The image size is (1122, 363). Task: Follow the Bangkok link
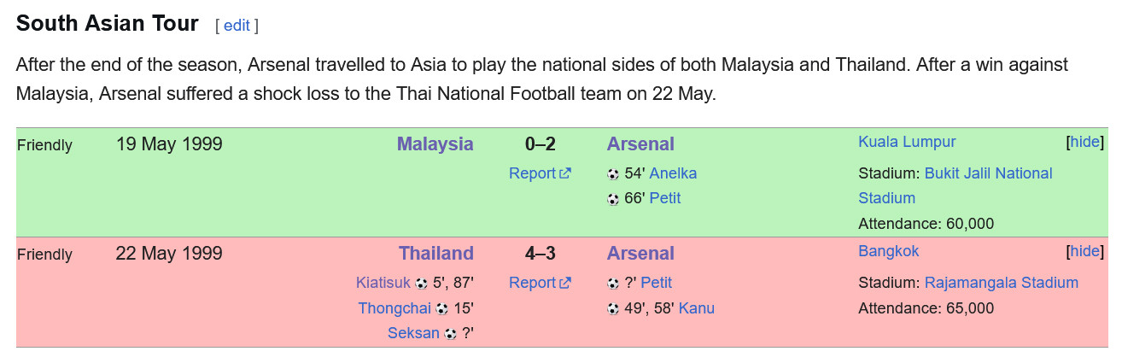pyautogui.click(x=889, y=251)
